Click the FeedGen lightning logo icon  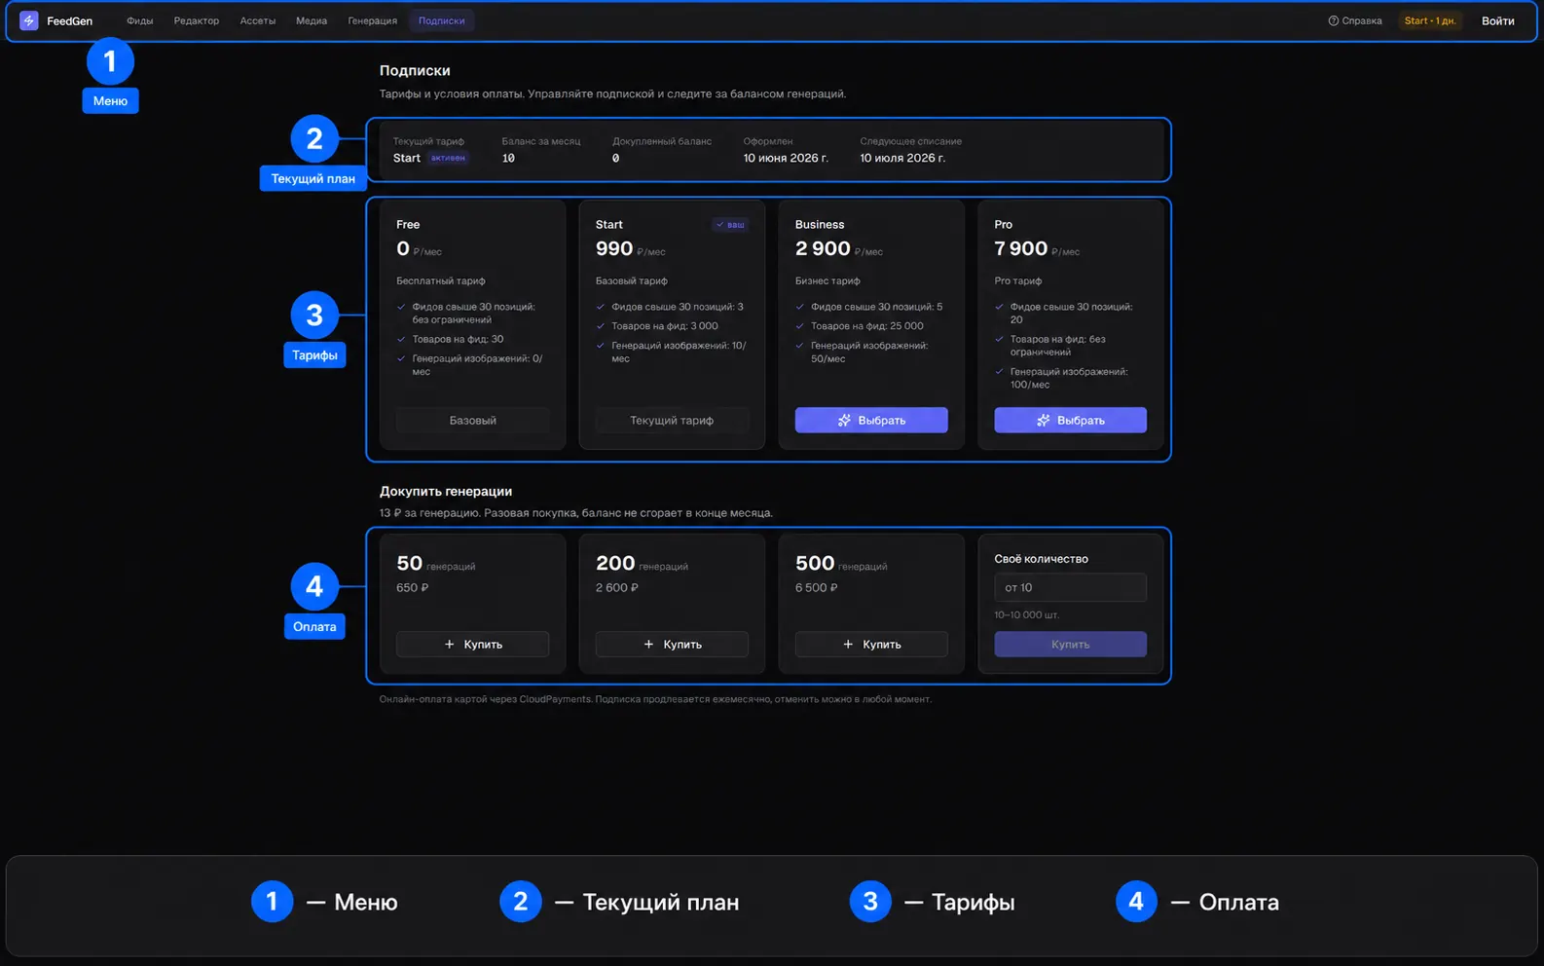(x=28, y=20)
